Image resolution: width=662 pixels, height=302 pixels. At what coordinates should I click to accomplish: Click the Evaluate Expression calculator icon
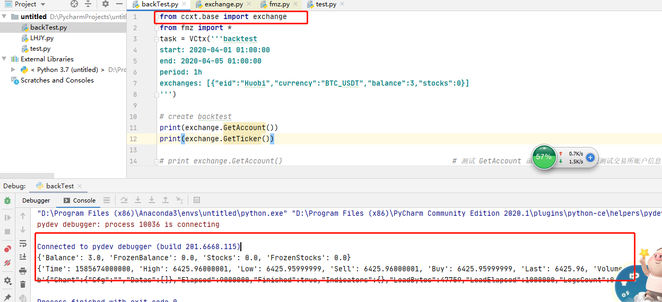click(x=197, y=200)
